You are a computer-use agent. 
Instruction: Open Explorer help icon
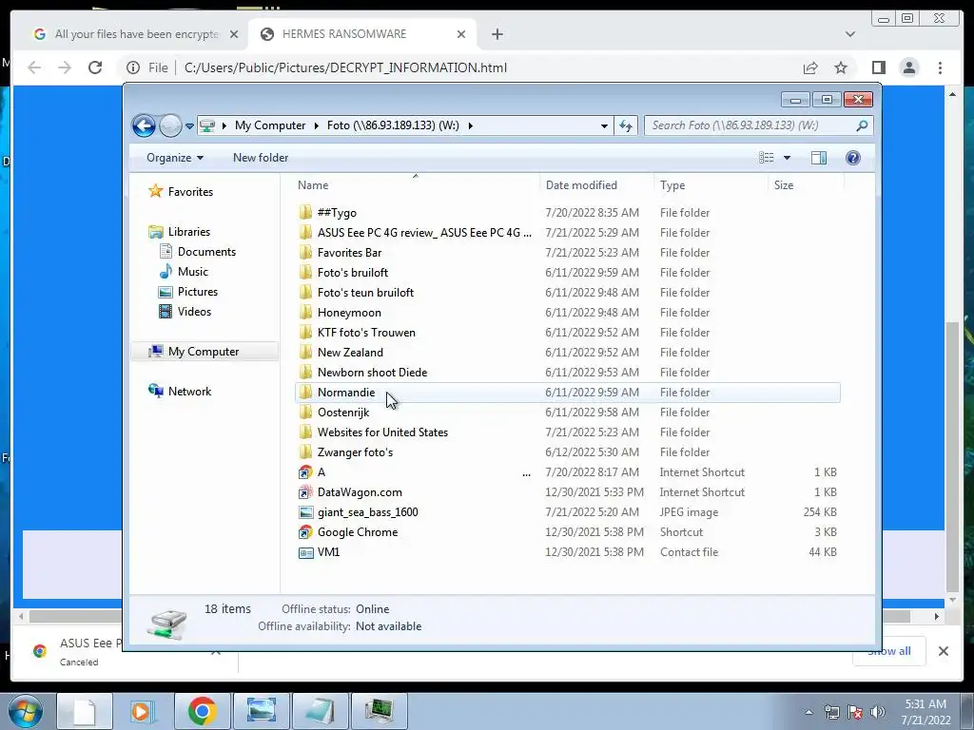coord(853,158)
